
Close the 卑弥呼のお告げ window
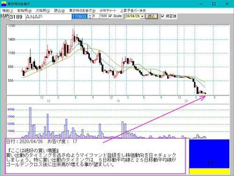[x=227, y=4]
